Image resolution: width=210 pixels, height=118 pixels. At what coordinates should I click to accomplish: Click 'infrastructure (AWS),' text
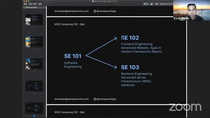pos(136,81)
